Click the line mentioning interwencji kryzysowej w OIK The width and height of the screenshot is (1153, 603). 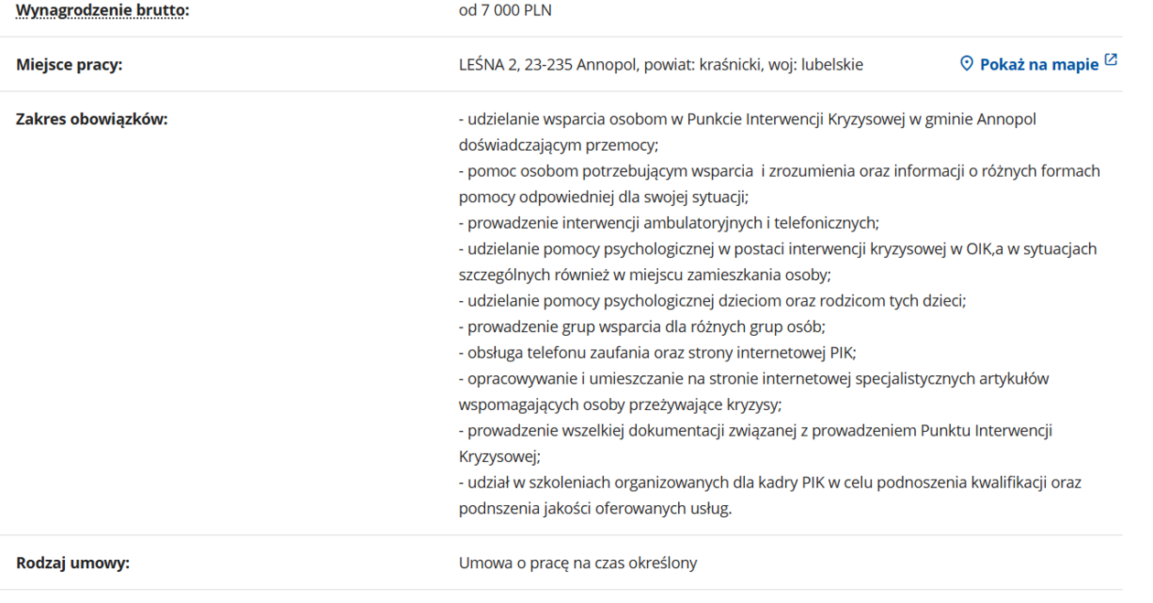pos(777,249)
